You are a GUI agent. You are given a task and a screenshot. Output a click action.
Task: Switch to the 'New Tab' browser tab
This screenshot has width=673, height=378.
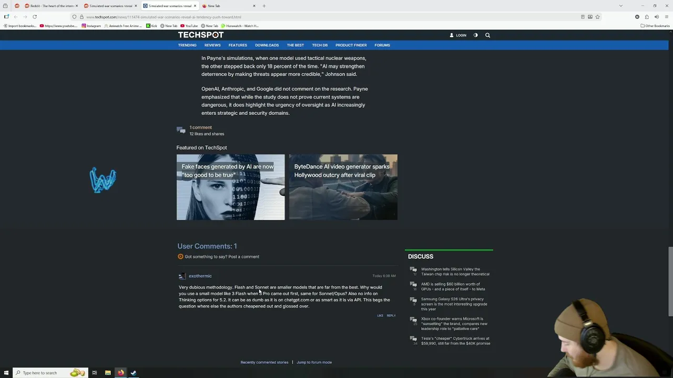(x=229, y=6)
